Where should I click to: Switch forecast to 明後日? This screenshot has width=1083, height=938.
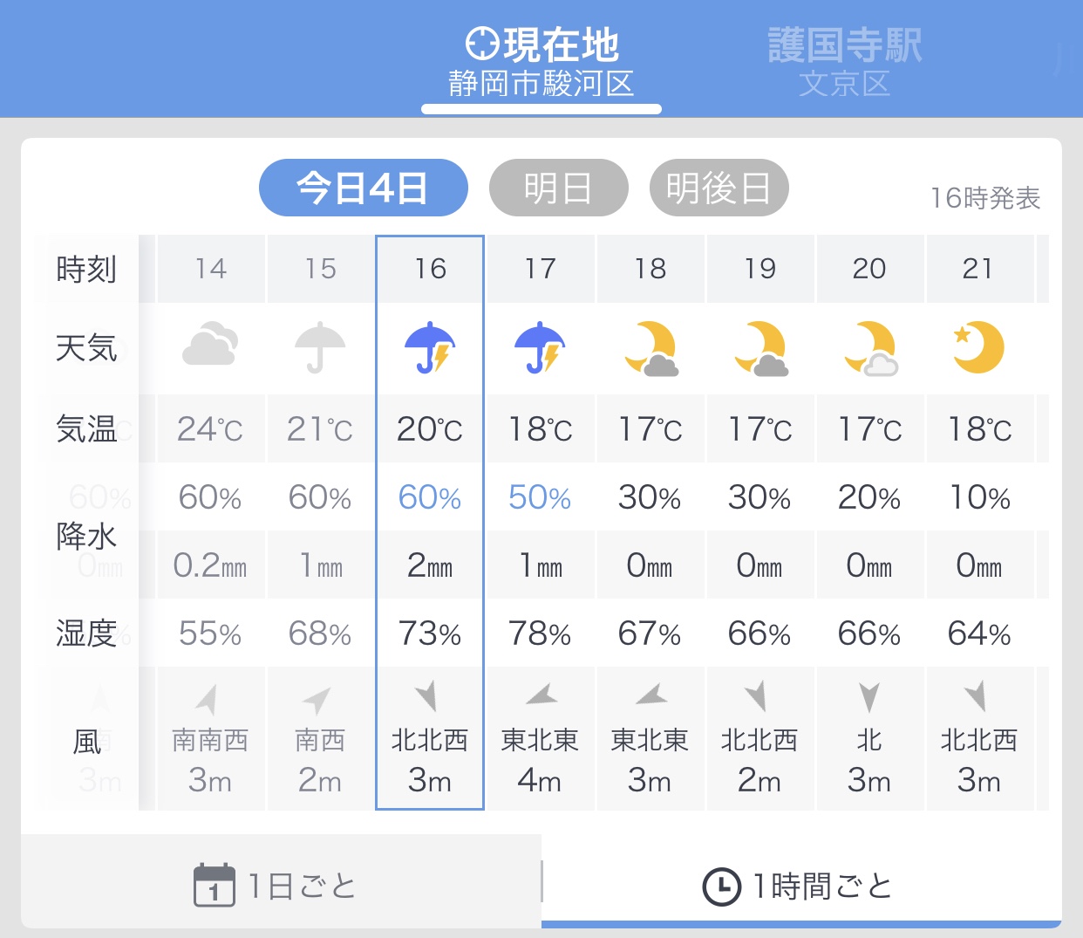[x=719, y=188]
